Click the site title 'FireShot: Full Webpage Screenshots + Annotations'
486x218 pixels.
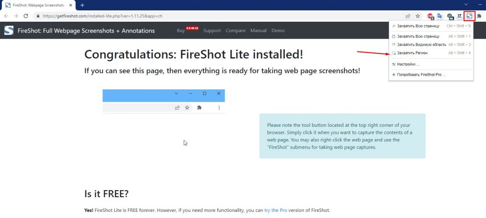(86, 31)
